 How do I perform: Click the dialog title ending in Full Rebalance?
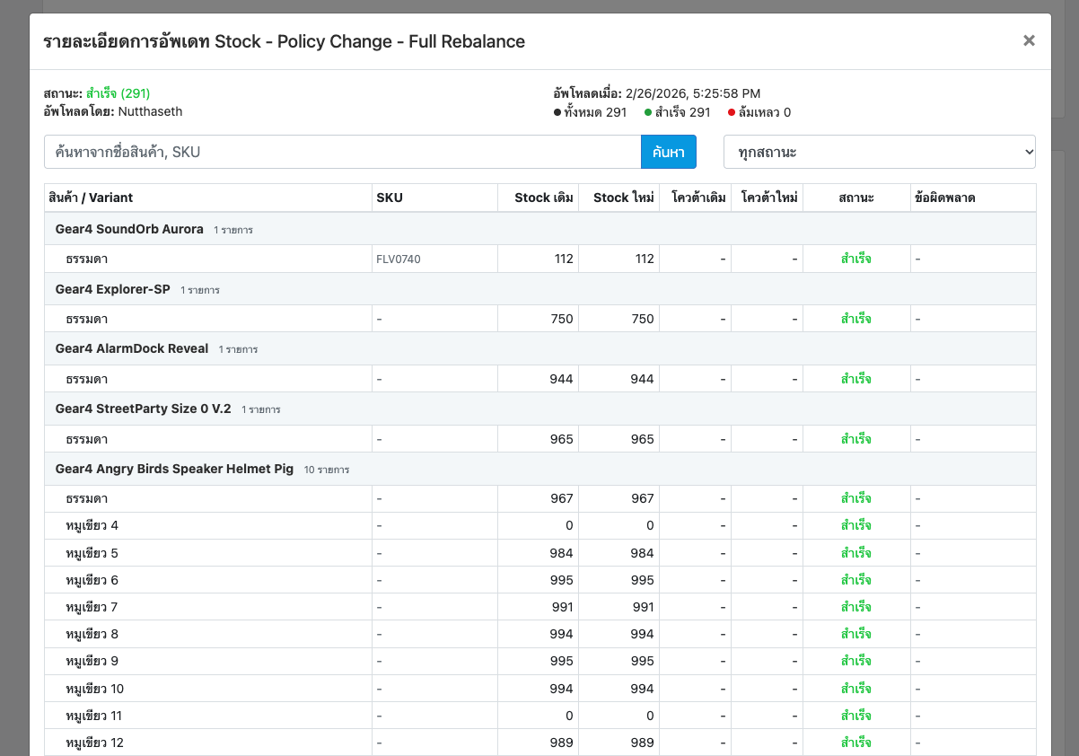pos(285,41)
